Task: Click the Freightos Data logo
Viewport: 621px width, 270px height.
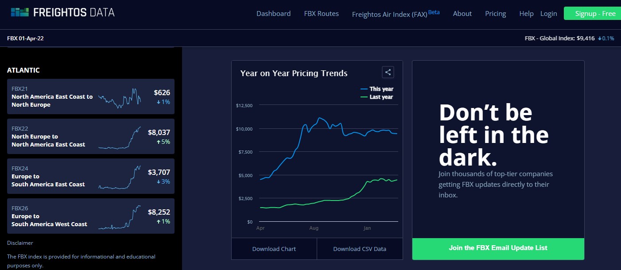Action: (x=63, y=12)
